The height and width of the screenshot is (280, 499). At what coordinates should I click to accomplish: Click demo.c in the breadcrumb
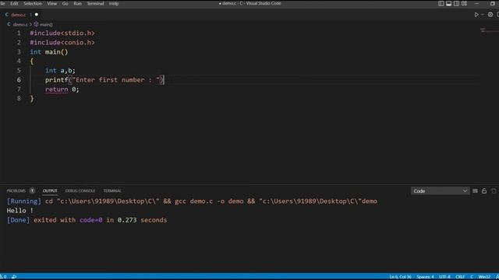point(19,24)
